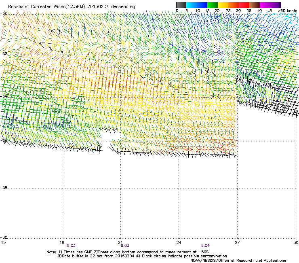Click the cyan 5-10 knots legend color
This screenshot has width=299, height=263.
tap(192, 5)
